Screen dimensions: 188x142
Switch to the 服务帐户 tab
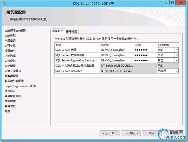coord(58,31)
